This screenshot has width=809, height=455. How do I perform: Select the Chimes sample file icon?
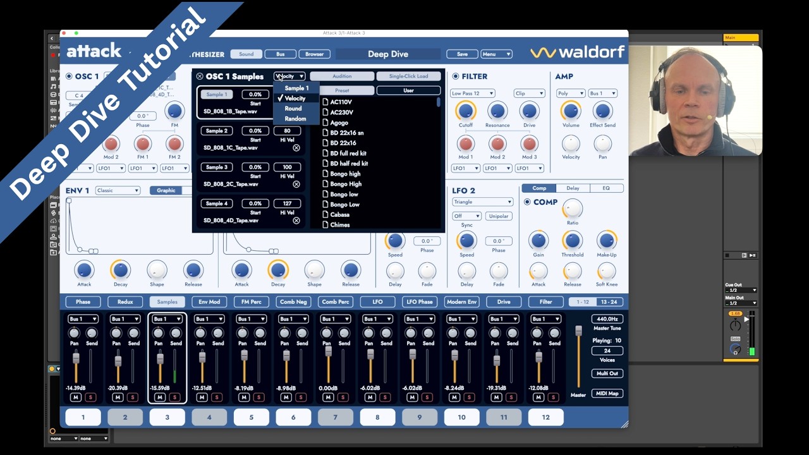pos(325,225)
